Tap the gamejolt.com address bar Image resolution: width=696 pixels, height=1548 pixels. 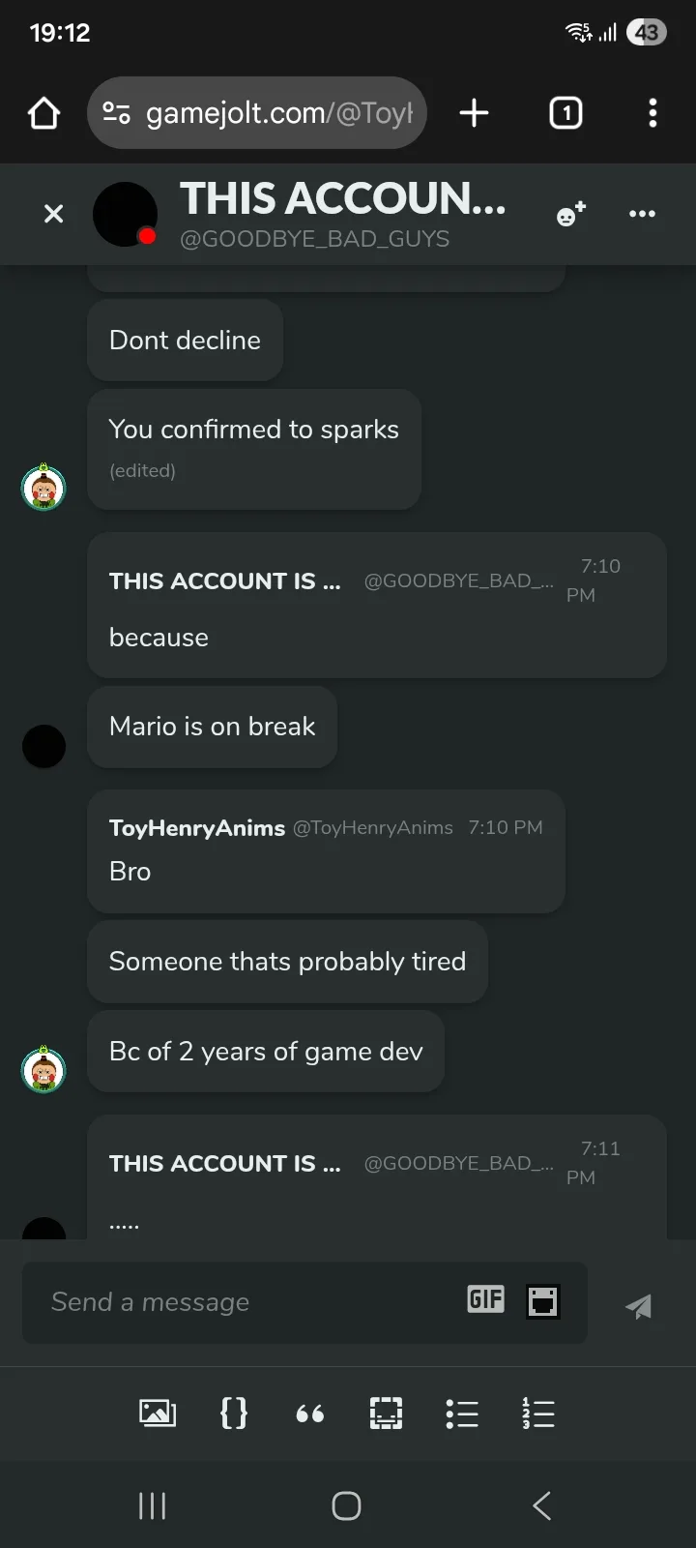pyautogui.click(x=278, y=113)
